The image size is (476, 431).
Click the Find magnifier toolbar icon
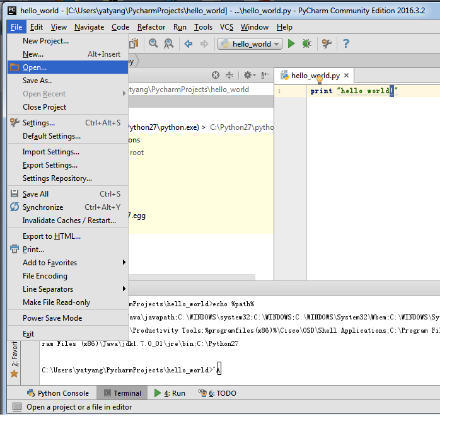[153, 43]
